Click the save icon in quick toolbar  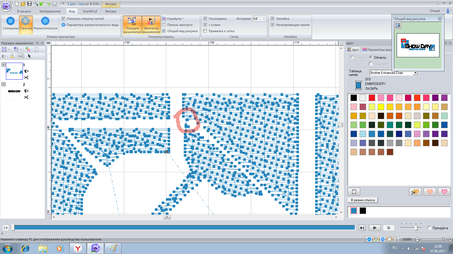point(29,4)
